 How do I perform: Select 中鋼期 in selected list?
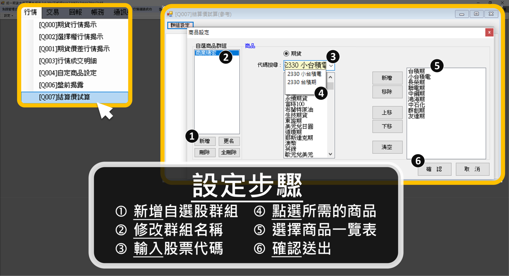[416, 93]
